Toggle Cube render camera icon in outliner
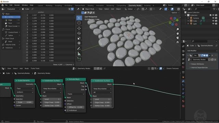Screen dimensions: 219x123 [x=216, y=21]
